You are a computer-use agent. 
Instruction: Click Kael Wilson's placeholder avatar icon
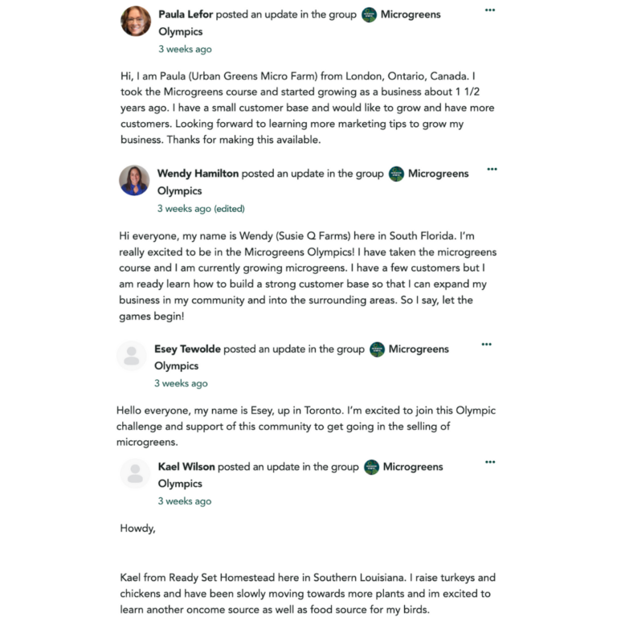(135, 473)
